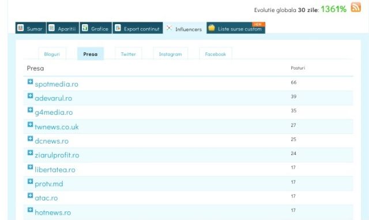Open the Export continut tab
This screenshot has width=369, height=220.
pyautogui.click(x=138, y=28)
